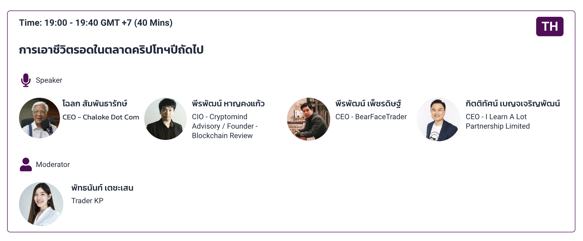
Task: Click the microphone Speaker icon
Action: 26,80
